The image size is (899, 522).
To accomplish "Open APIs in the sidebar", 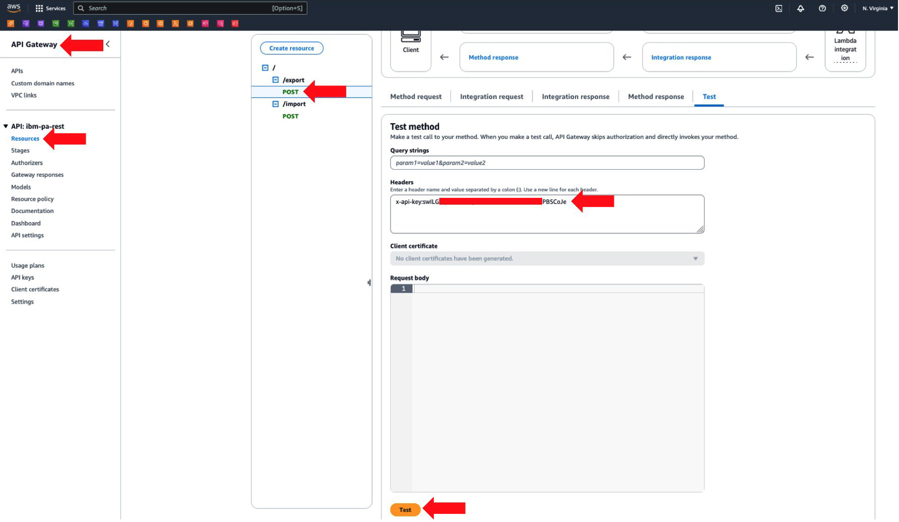I will pos(17,71).
